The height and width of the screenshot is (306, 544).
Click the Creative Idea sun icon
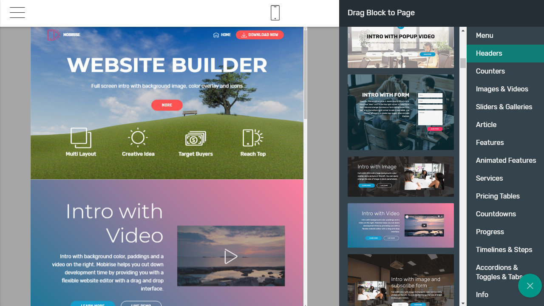pyautogui.click(x=138, y=138)
